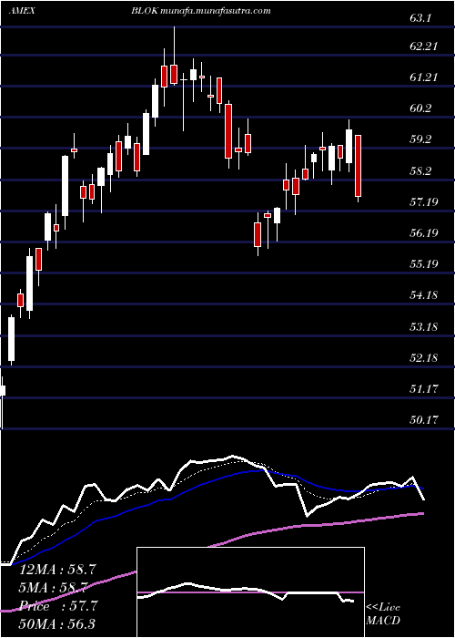Click the AMEX exchange label
This screenshot has height=638, width=455.
[x=21, y=11]
